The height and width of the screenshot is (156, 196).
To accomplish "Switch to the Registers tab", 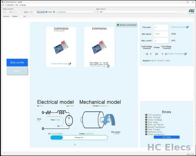I will click(15, 16).
